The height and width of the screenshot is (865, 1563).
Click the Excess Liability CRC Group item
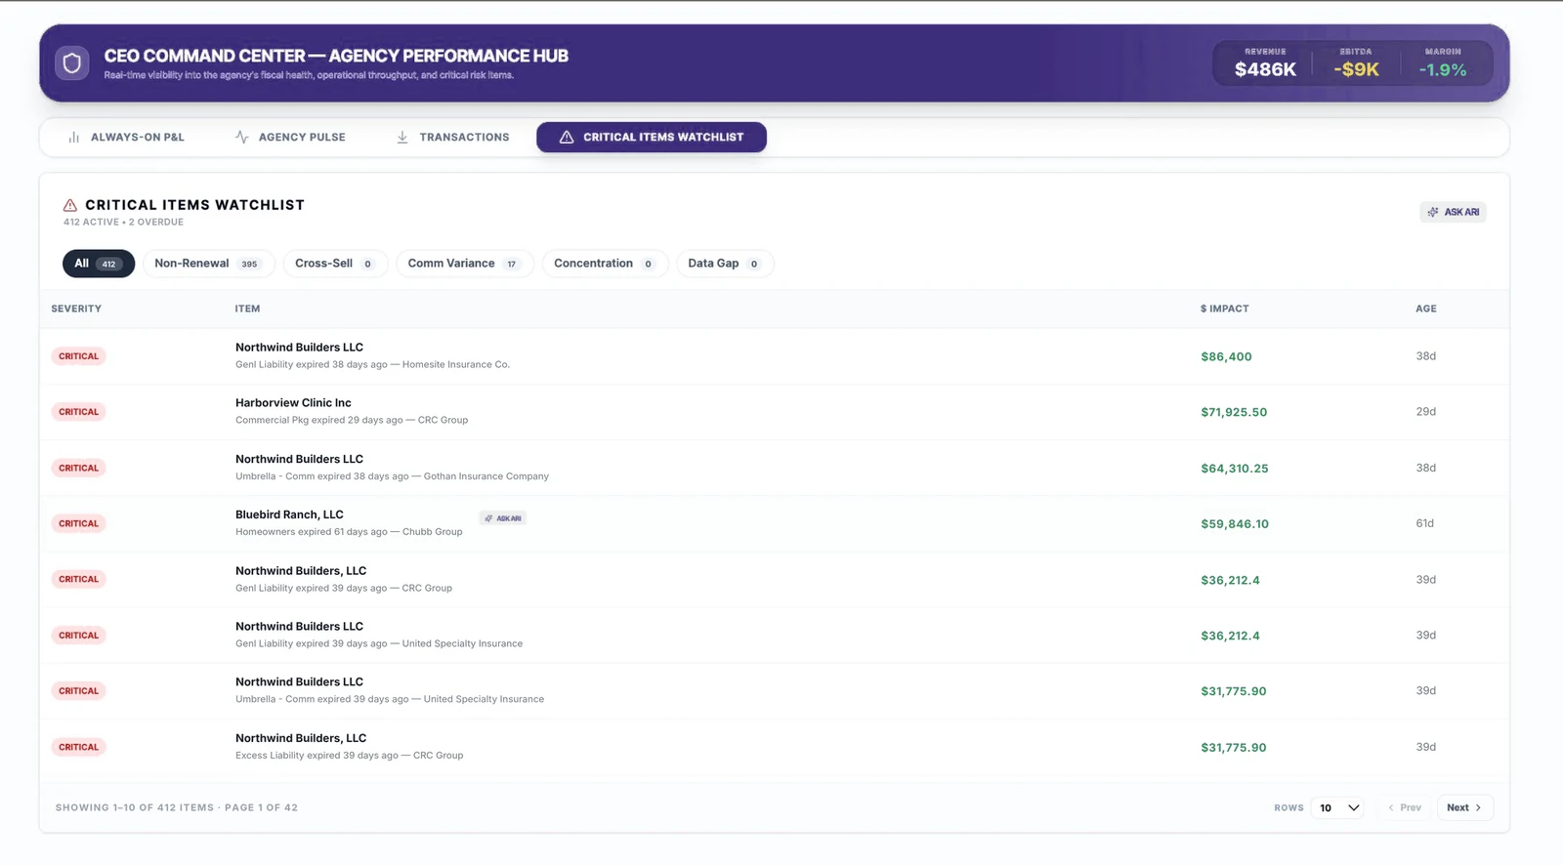774,747
